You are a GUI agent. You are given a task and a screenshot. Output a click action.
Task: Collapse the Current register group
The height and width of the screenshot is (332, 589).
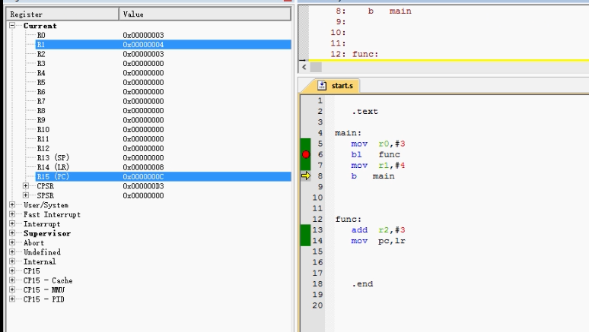coord(13,26)
